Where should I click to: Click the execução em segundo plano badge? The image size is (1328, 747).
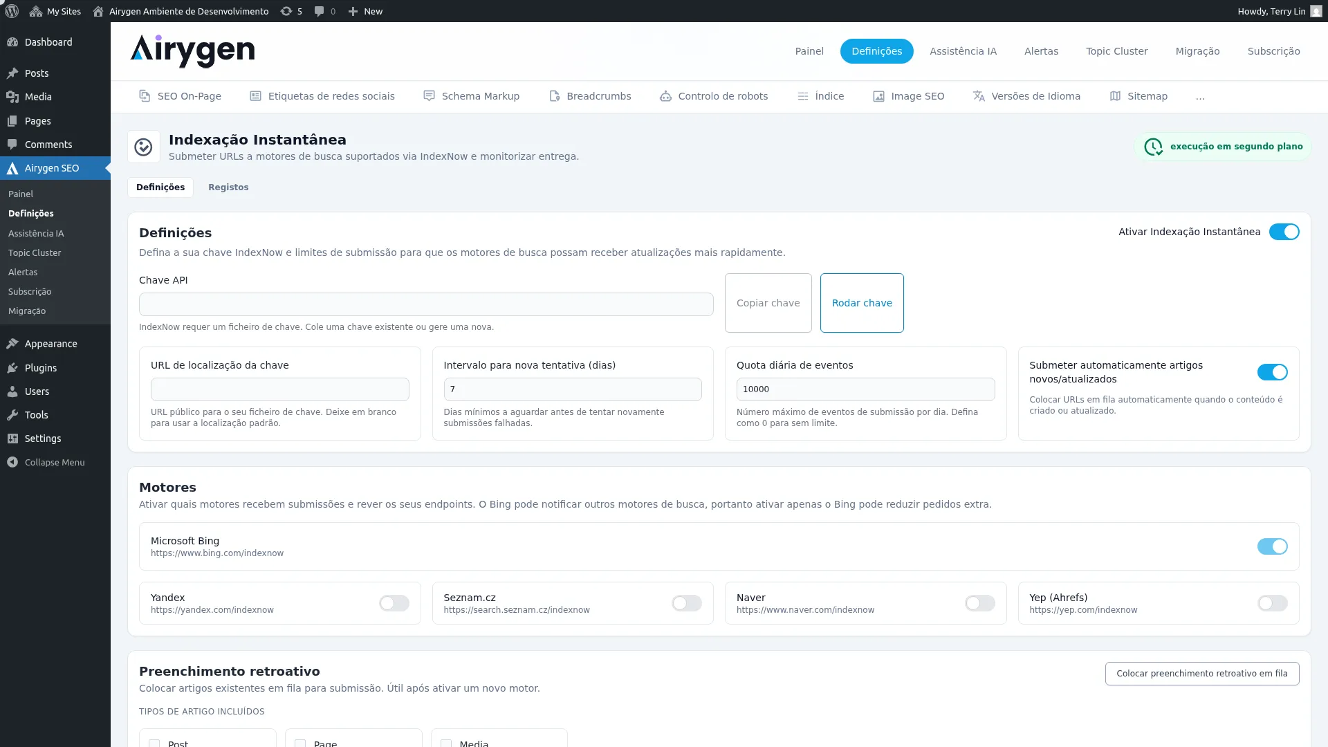click(x=1223, y=147)
